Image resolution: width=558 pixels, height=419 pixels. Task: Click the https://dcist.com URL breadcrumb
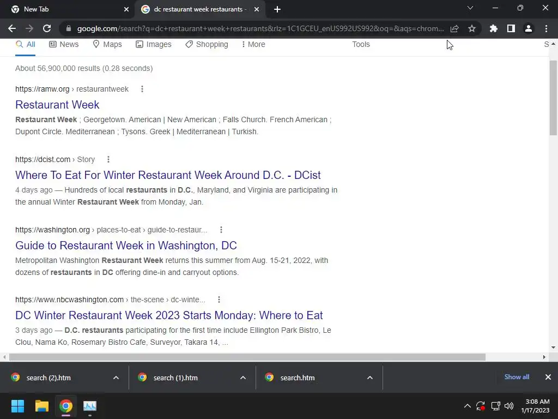(55, 159)
